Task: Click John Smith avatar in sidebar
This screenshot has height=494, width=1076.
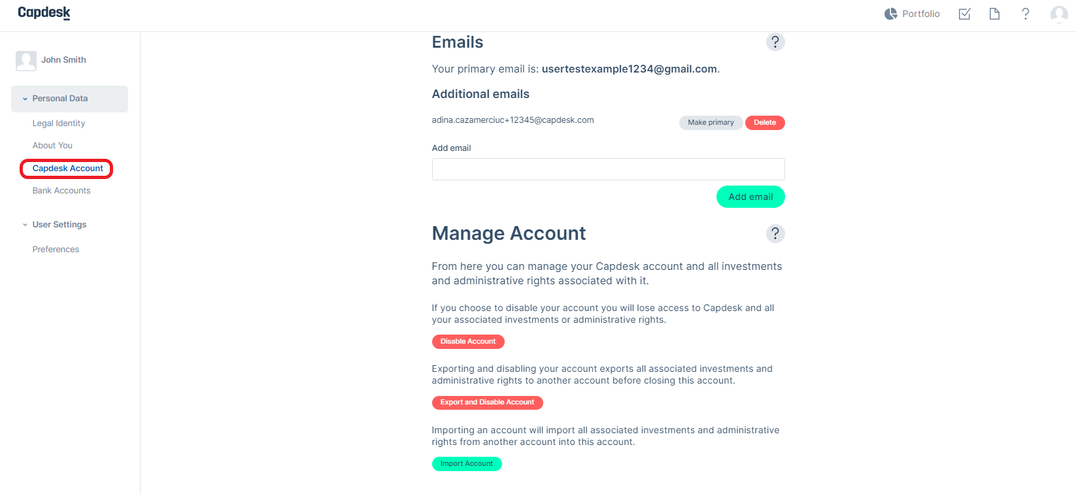Action: coord(26,61)
